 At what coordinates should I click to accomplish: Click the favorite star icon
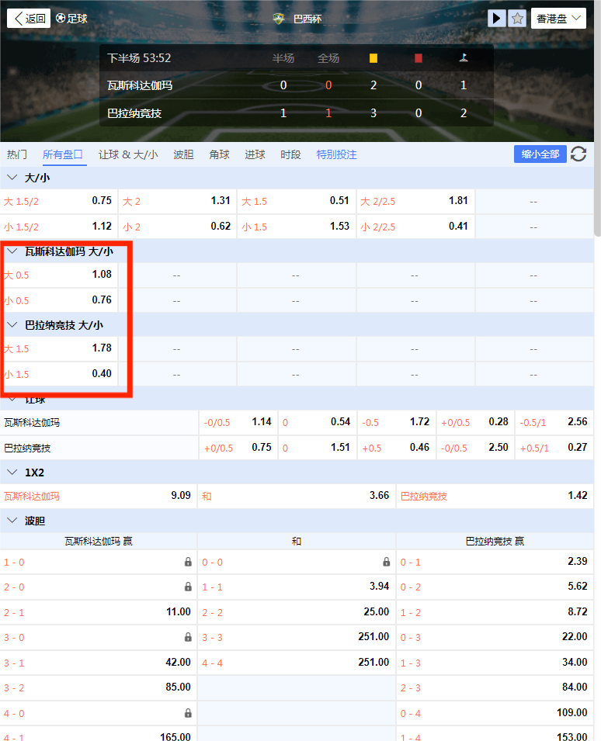tap(517, 18)
